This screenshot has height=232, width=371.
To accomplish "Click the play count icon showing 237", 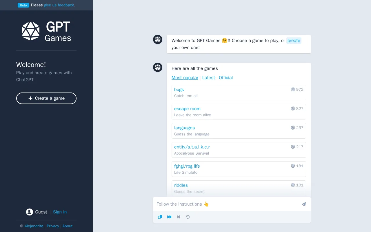I will 293,128.
